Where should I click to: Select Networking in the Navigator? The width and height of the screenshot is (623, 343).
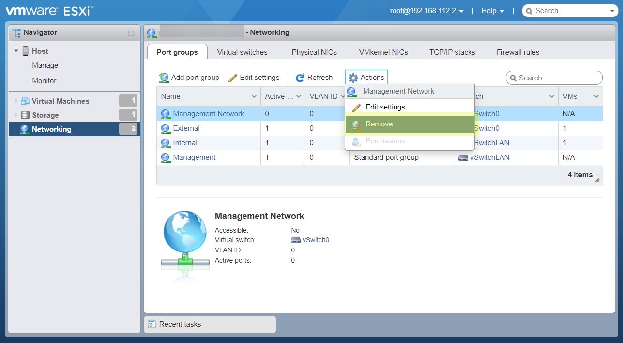coord(75,129)
